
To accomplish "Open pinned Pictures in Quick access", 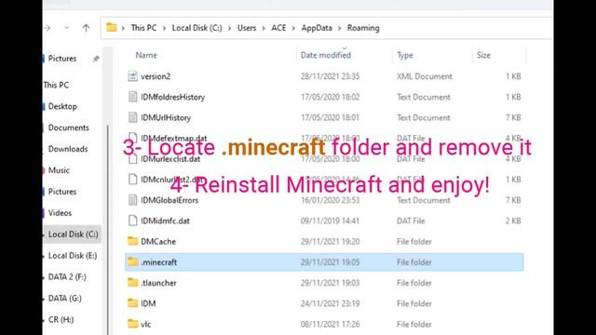I will coord(62,59).
